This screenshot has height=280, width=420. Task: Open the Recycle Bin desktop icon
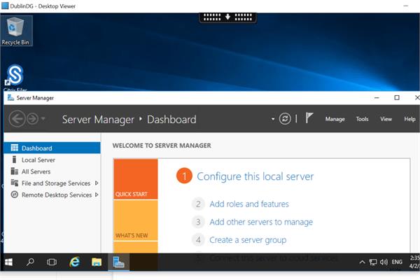point(15,31)
